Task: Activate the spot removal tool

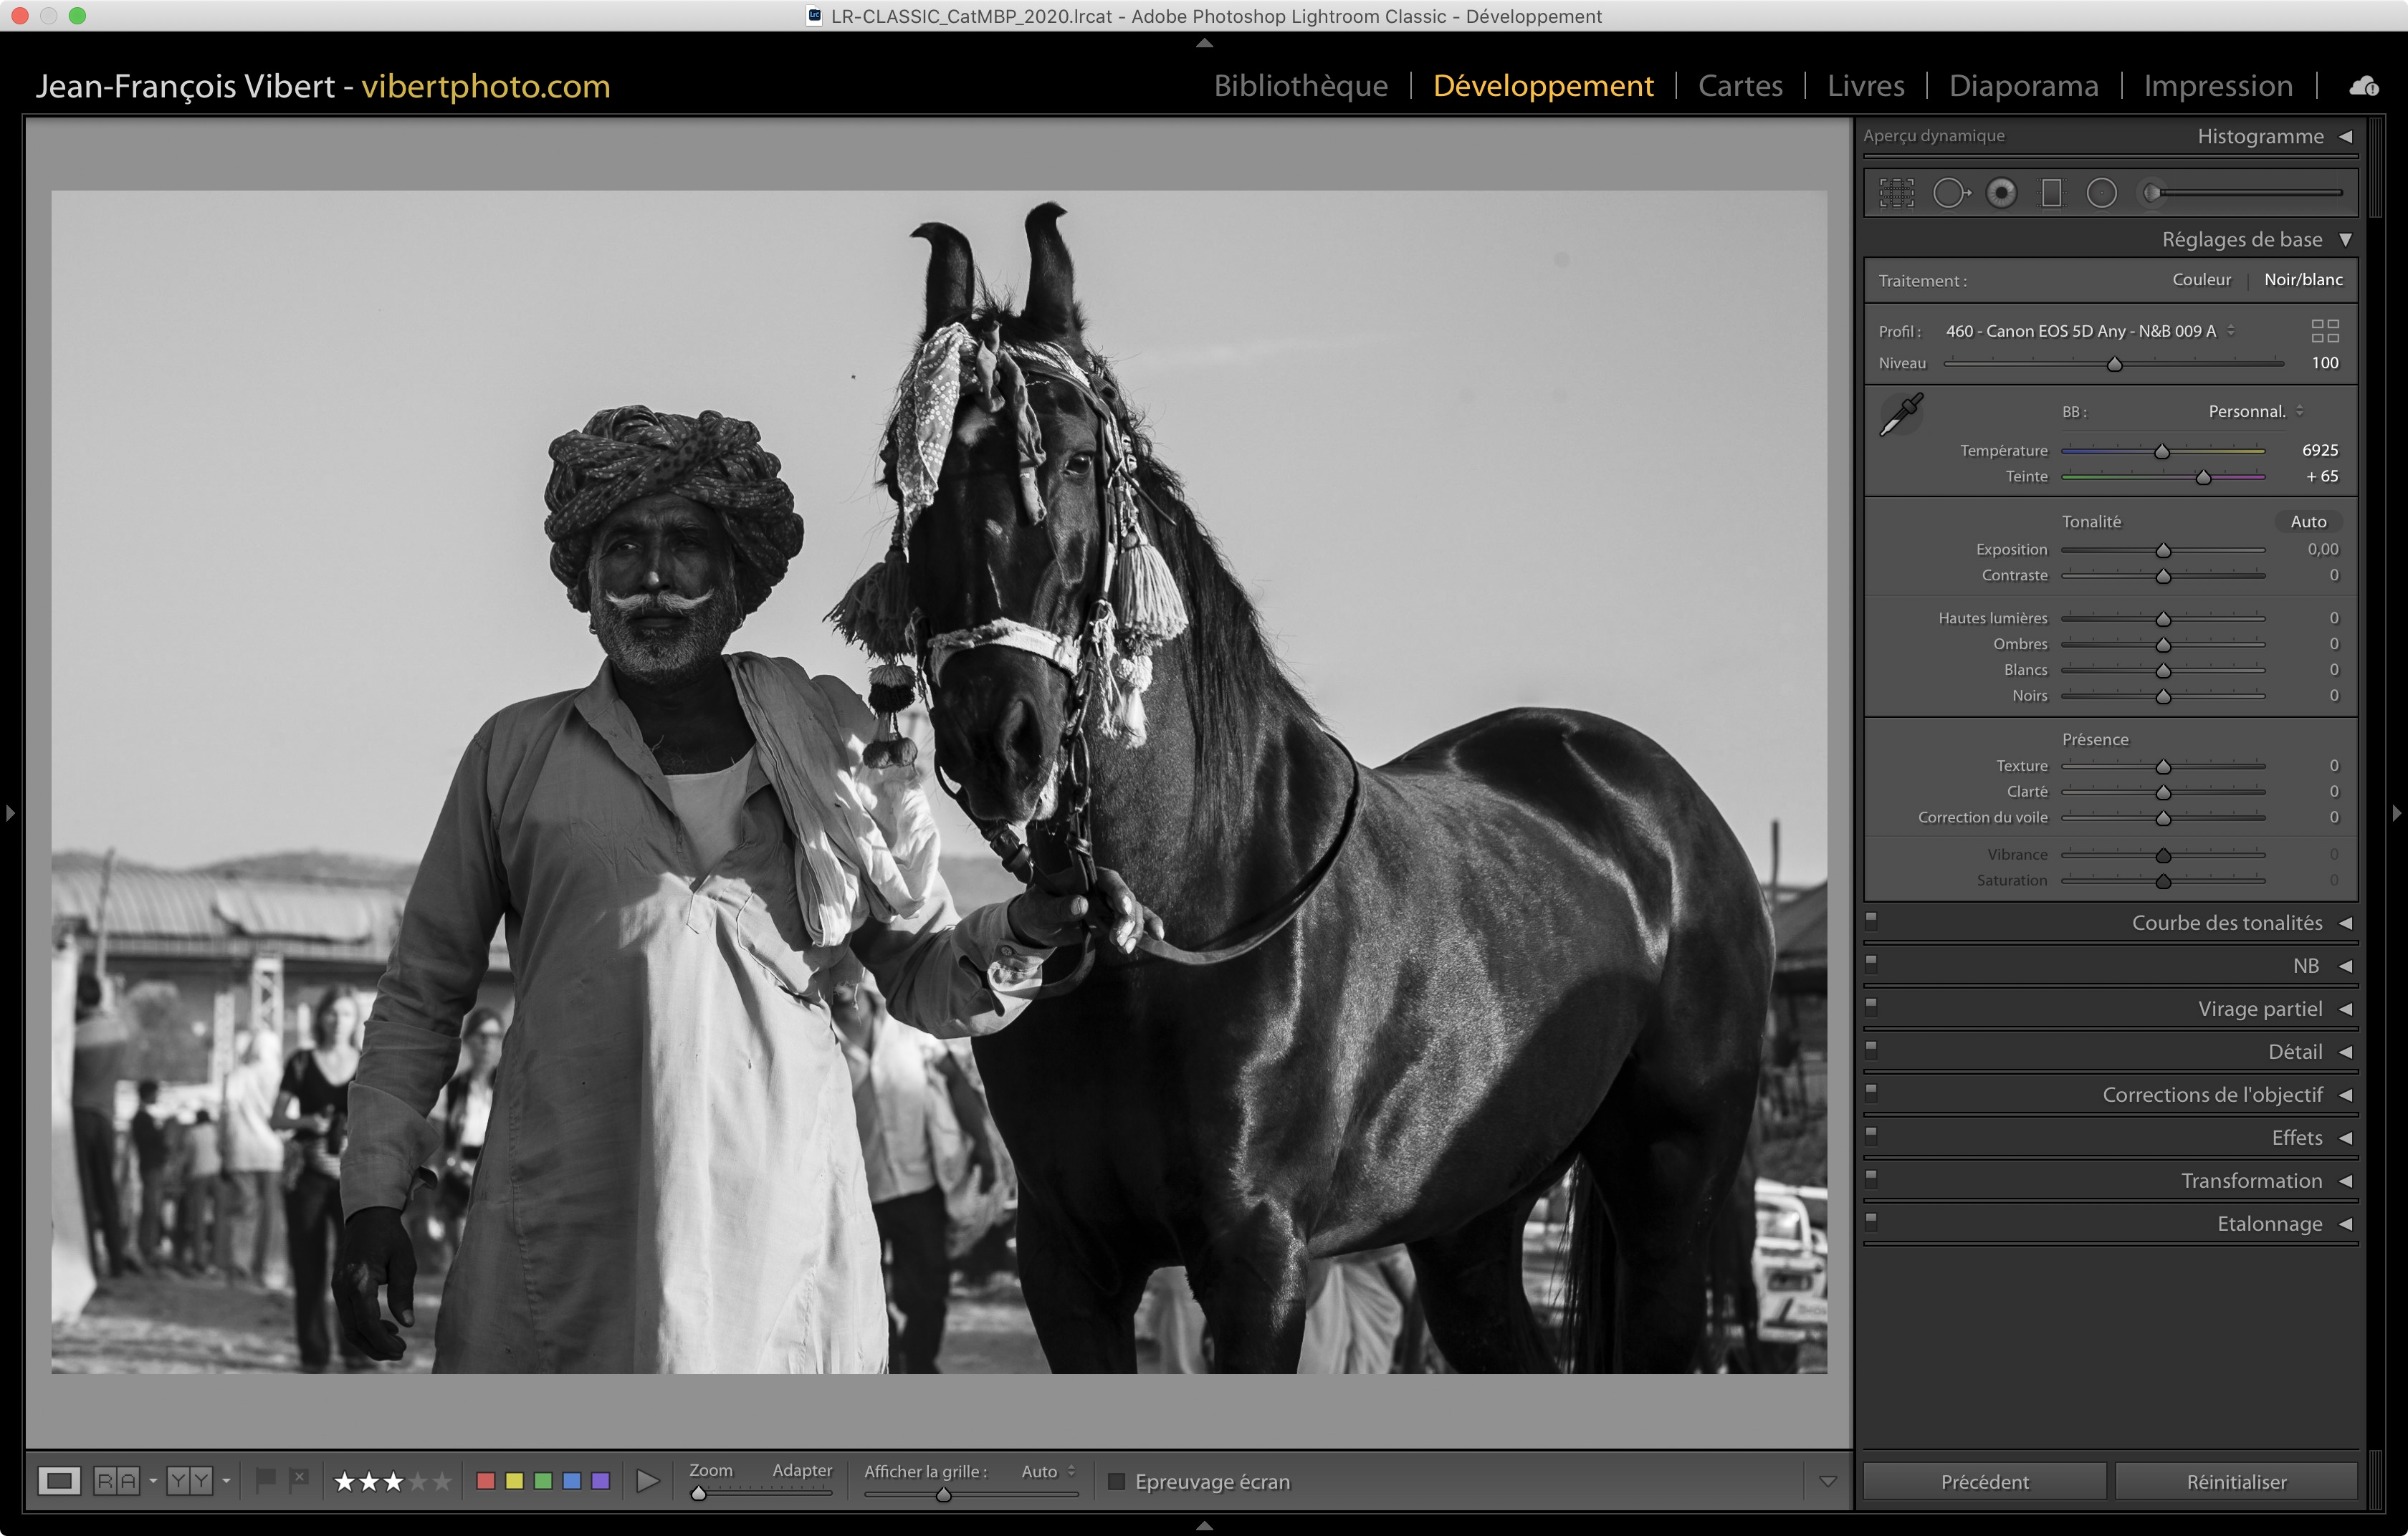Action: pyautogui.click(x=1950, y=193)
